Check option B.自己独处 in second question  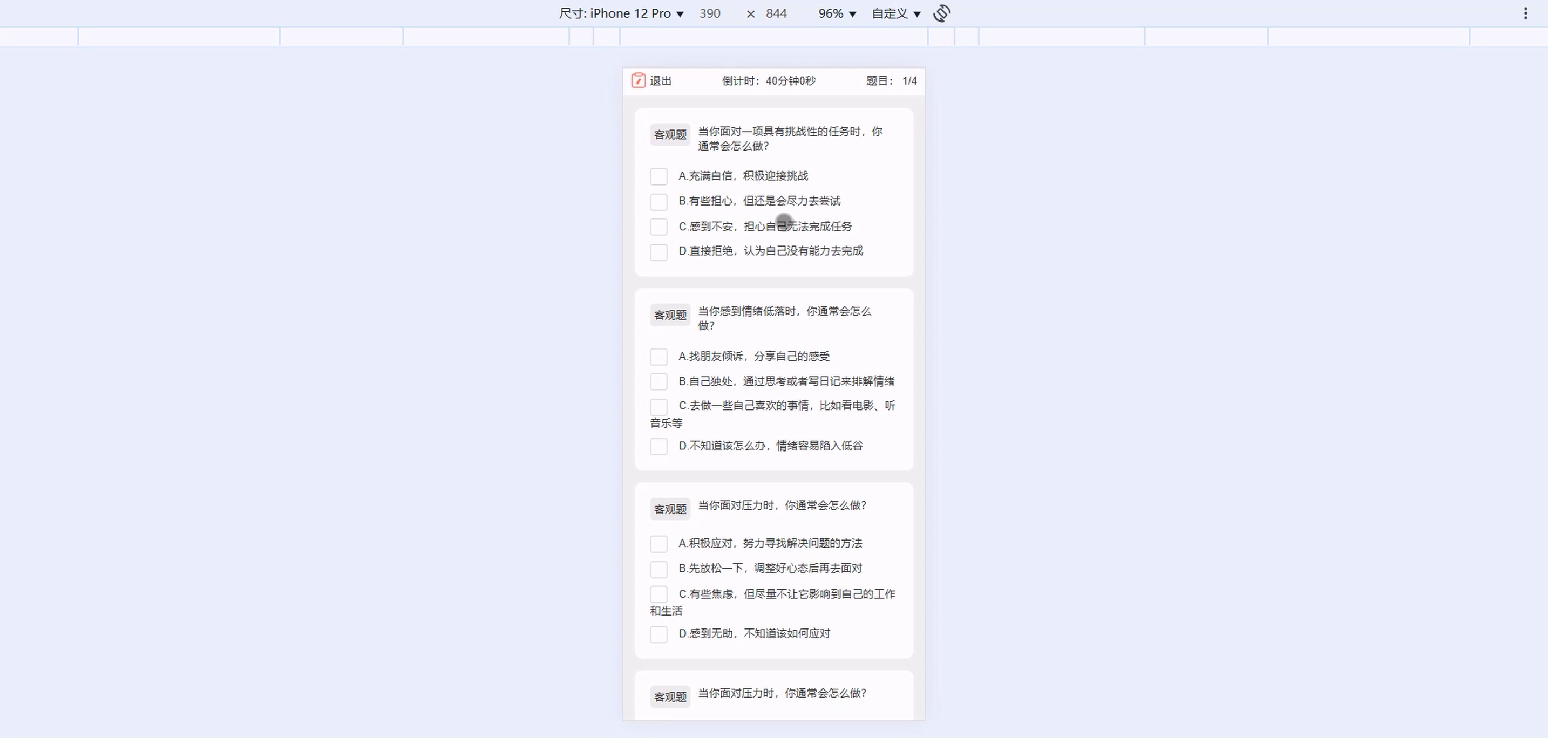tap(658, 381)
